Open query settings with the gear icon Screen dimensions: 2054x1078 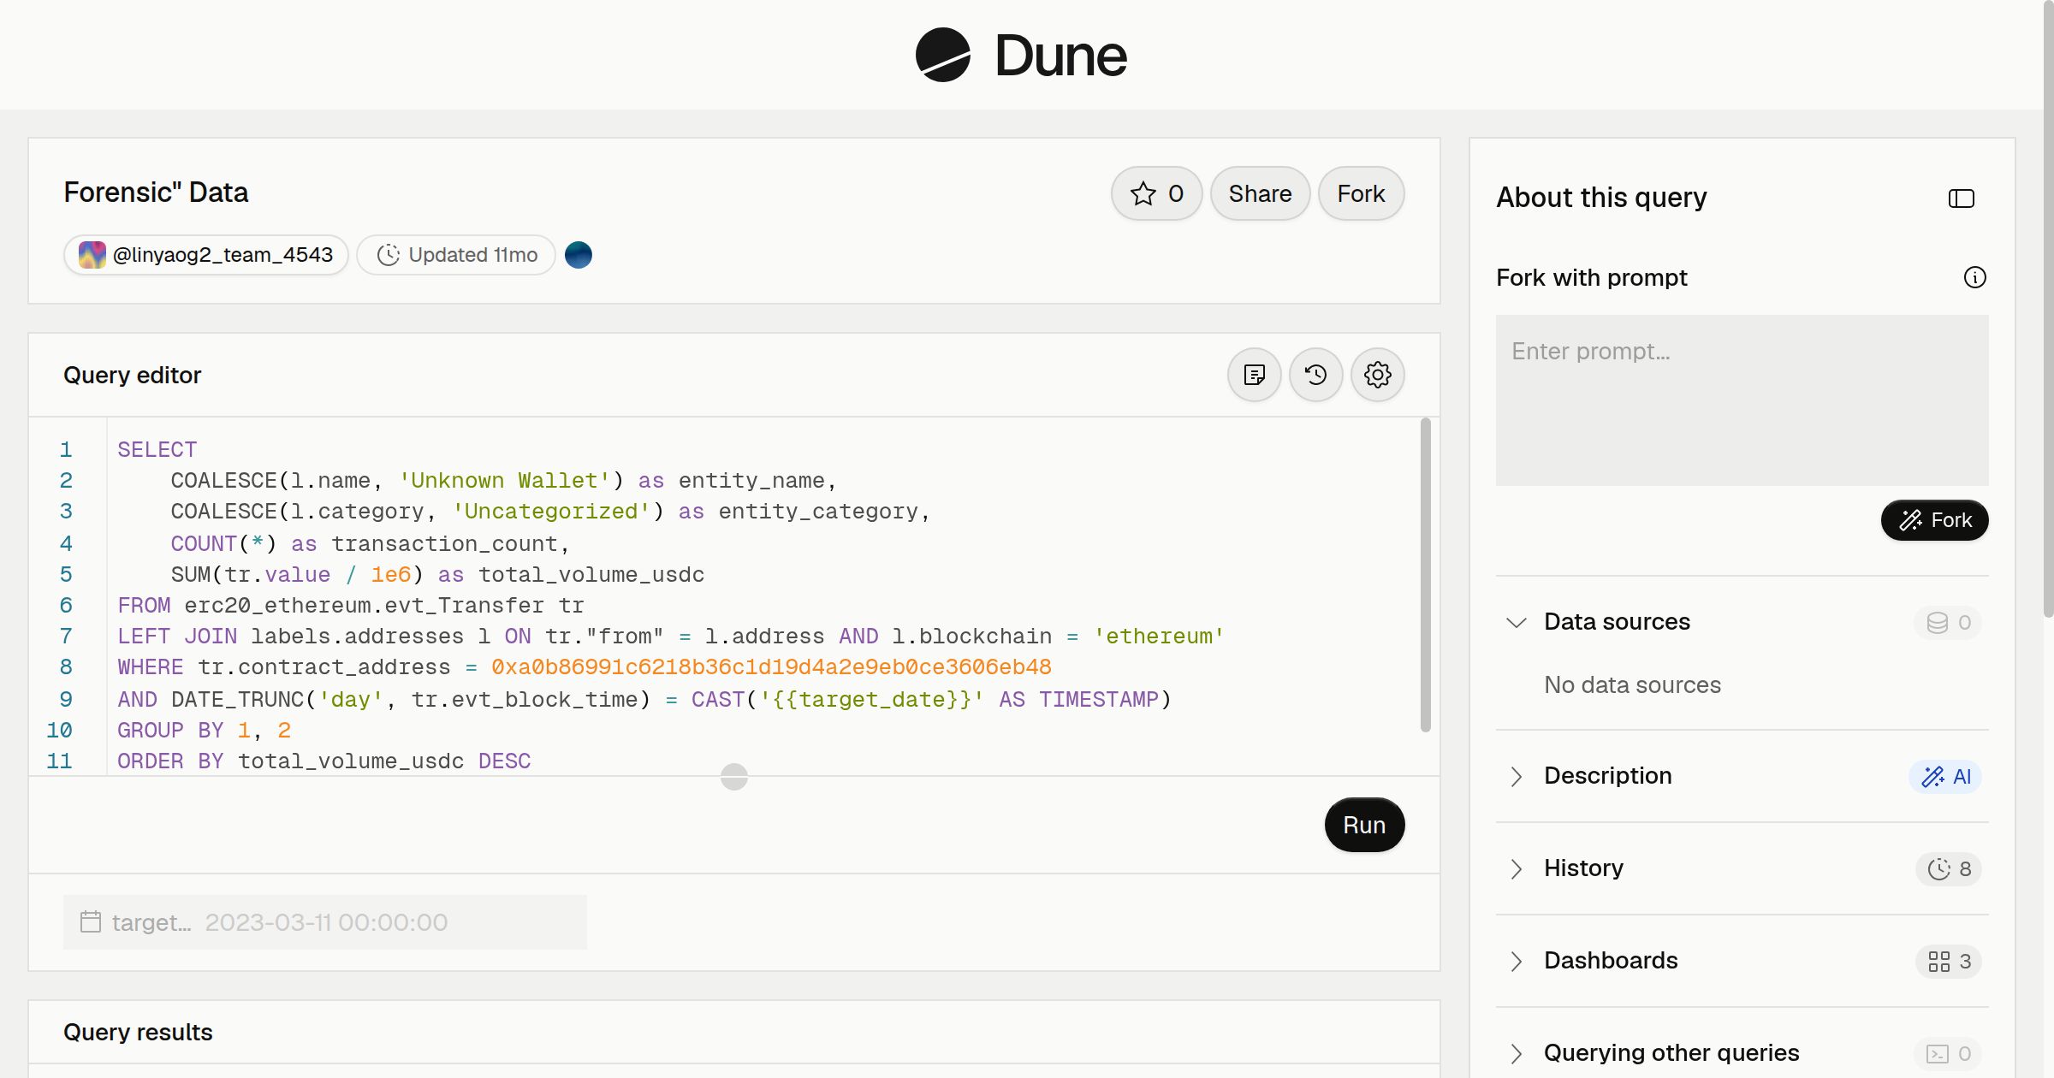[x=1378, y=375]
